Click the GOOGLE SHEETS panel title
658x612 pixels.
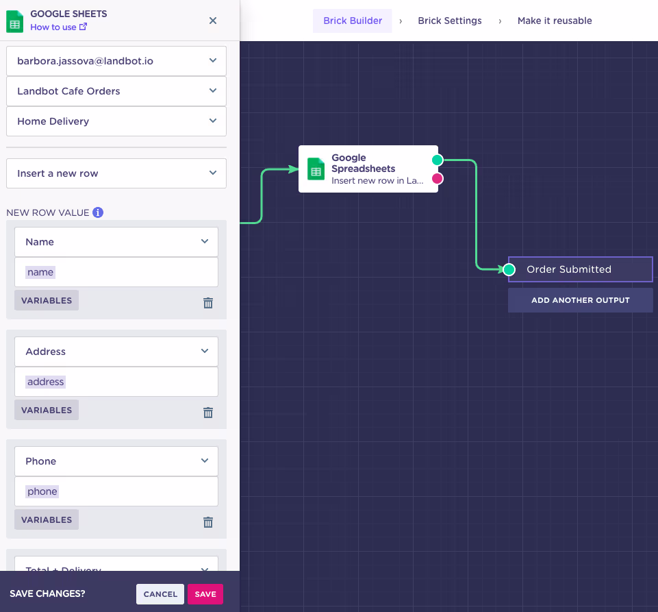tap(68, 14)
